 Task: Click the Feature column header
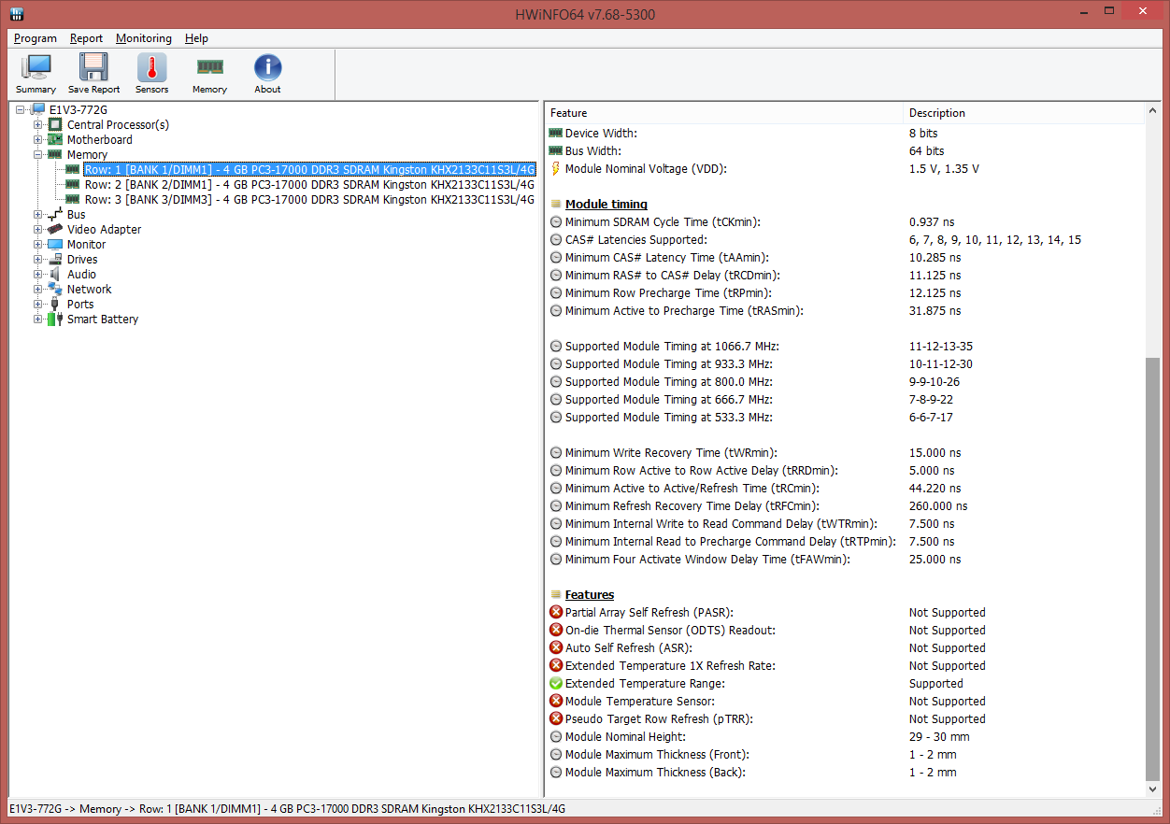point(725,113)
